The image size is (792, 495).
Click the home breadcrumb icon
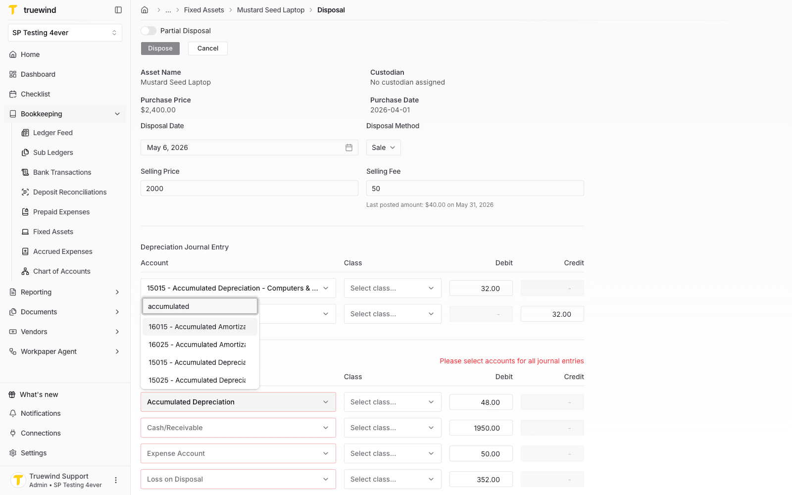(145, 10)
